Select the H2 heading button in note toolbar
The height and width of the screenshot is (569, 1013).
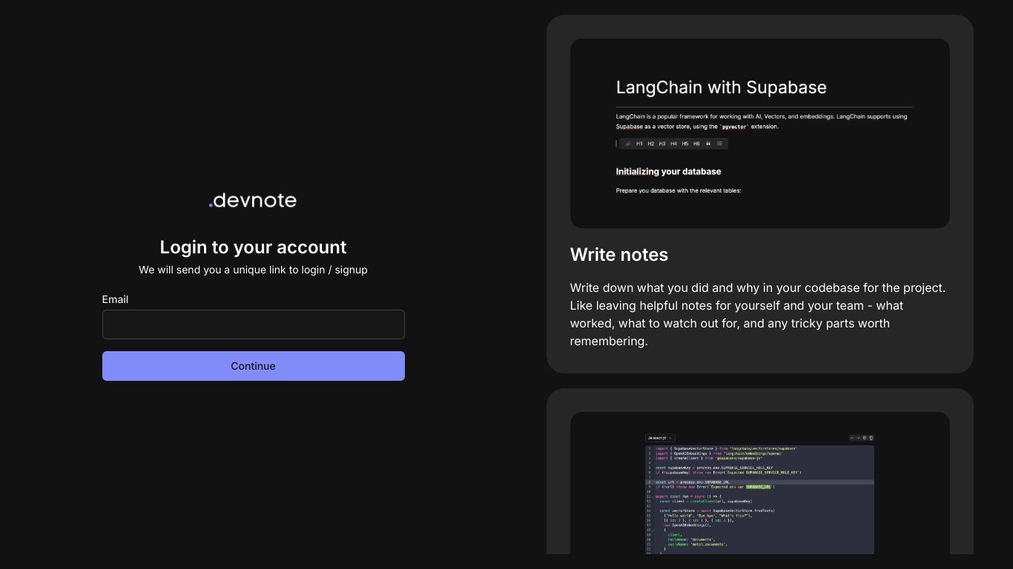pyautogui.click(x=650, y=144)
